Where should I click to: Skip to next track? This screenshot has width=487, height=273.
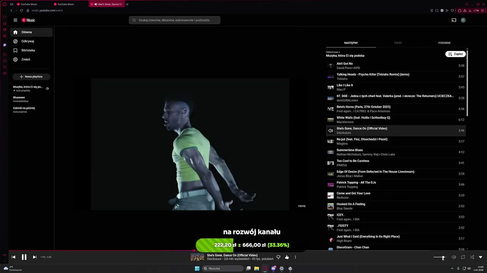click(x=35, y=257)
